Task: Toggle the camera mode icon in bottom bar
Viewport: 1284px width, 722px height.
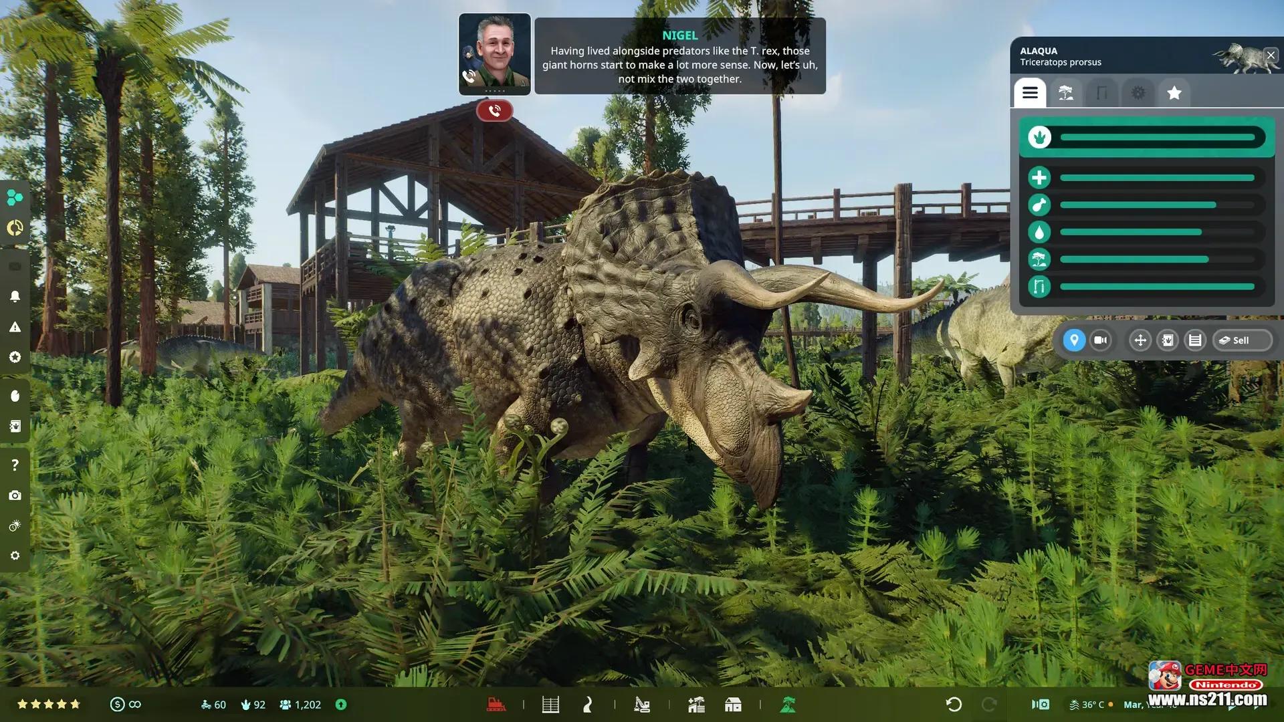Action: pos(1041,704)
